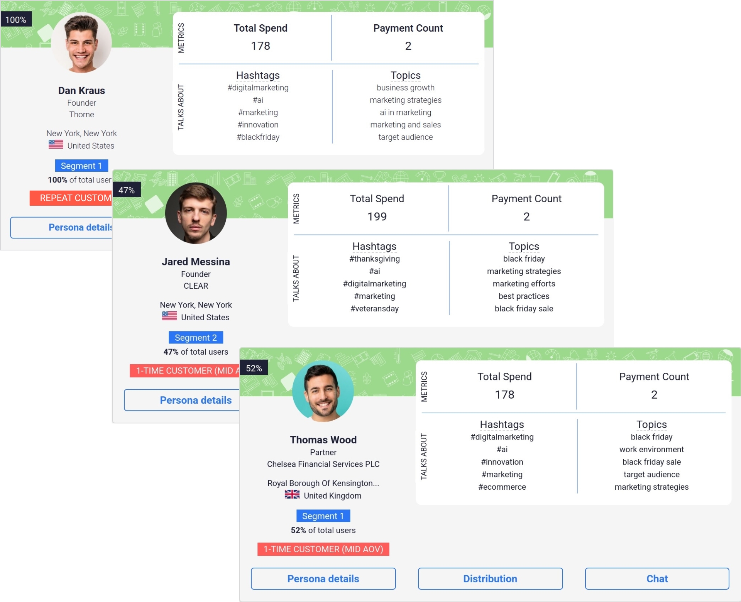Select the 47% badge on Jared's card
The width and height of the screenshot is (741, 602).
coord(127,190)
